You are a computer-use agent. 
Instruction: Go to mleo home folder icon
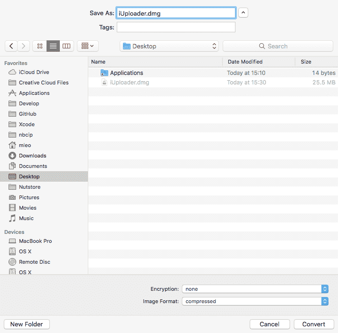pyautogui.click(x=12, y=145)
